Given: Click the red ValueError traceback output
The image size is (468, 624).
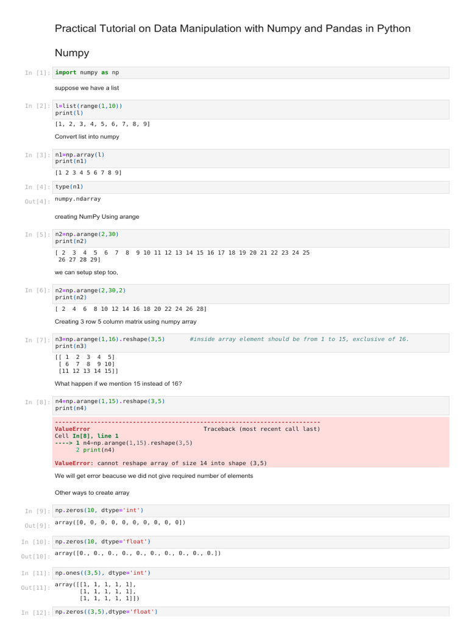Looking at the screenshot, I should pos(251,442).
